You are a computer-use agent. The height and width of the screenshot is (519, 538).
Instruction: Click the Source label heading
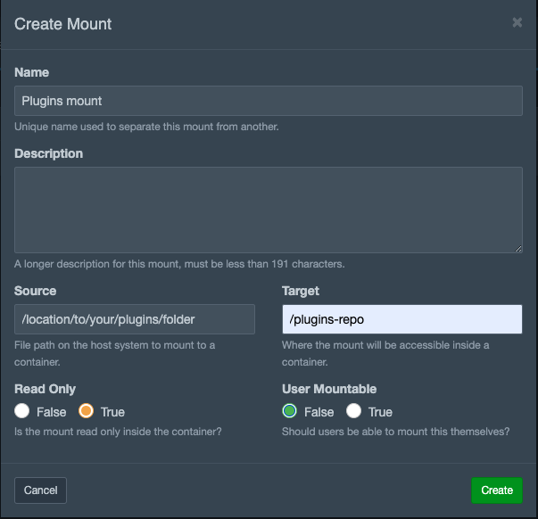[36, 291]
